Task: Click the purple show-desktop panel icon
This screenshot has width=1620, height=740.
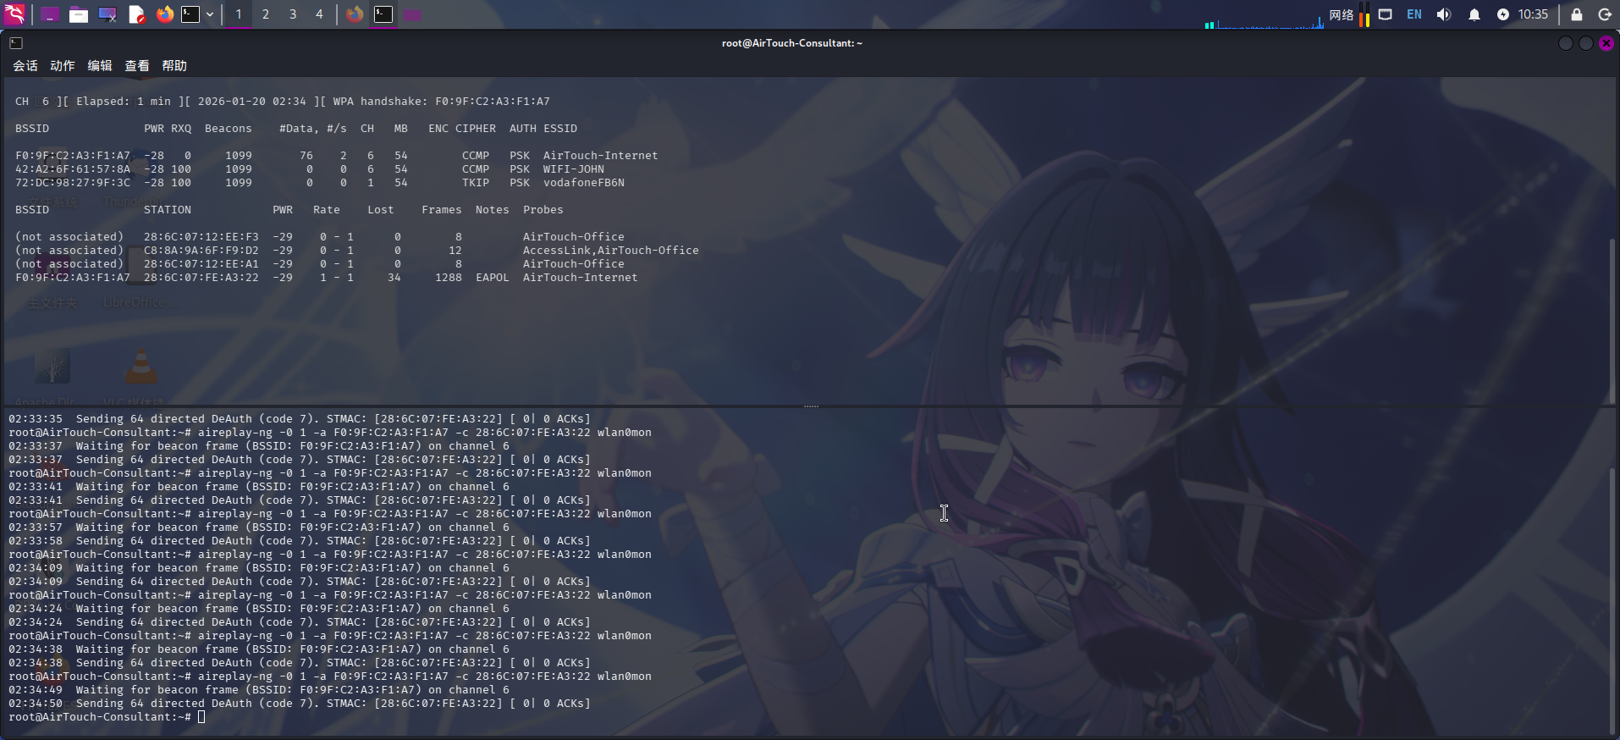Action: coord(50,14)
